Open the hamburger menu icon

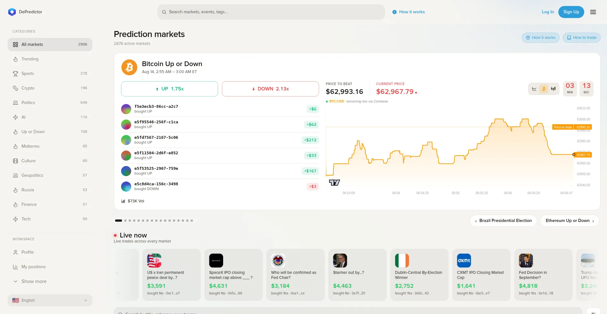593,12
